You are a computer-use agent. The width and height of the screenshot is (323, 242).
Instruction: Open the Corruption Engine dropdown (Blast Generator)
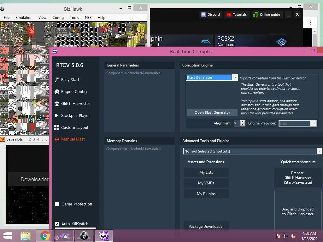tap(235, 78)
